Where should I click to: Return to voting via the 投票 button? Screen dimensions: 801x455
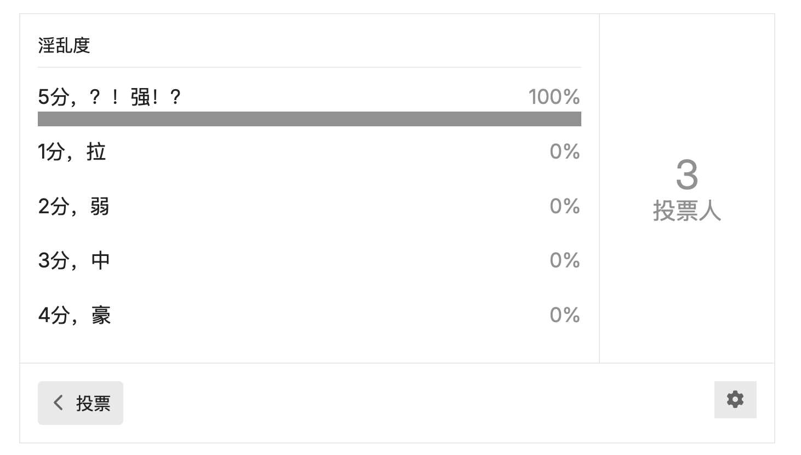(81, 403)
